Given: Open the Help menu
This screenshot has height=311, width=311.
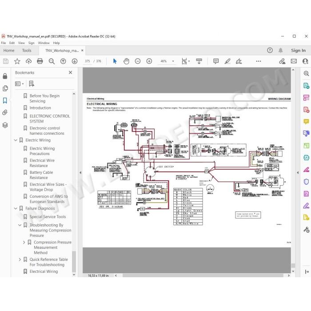Looking at the screenshot, I should 56,43.
